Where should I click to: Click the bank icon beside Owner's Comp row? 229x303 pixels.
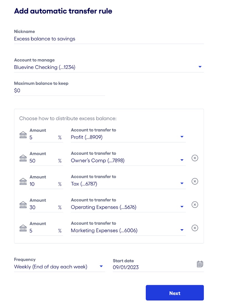point(23,158)
